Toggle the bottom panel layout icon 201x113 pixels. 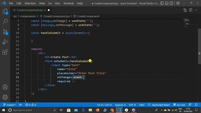tap(167, 3)
